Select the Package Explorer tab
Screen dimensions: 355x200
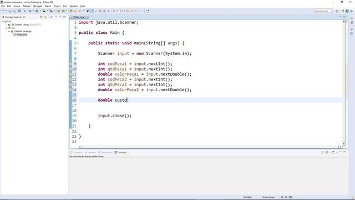[x=13, y=17]
